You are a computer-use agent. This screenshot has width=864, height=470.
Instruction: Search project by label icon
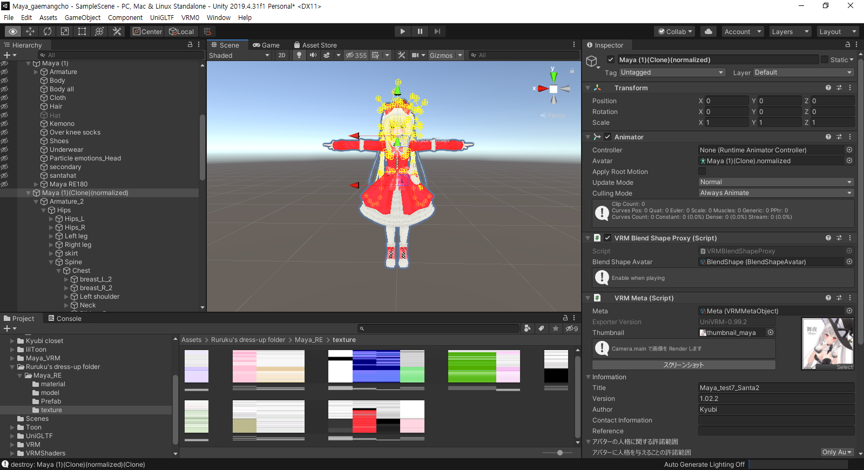pyautogui.click(x=541, y=328)
